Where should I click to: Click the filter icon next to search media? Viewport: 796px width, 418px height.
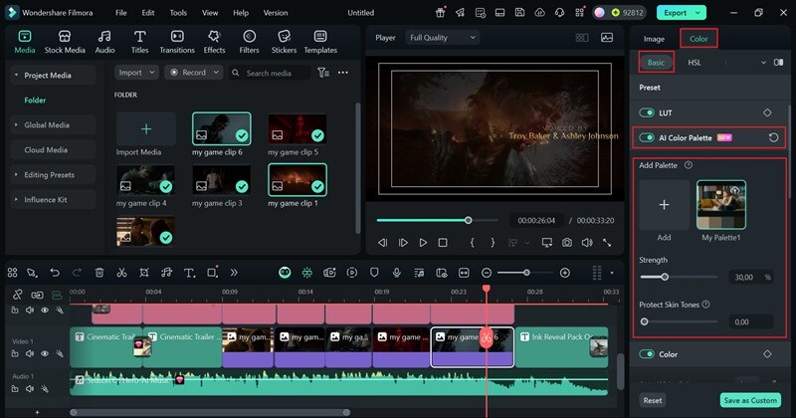[x=322, y=73]
